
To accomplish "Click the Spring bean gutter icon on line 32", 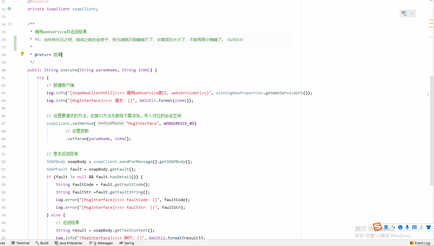I will coord(9,9).
